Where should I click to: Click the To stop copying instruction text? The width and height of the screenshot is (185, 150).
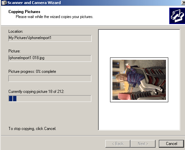pyautogui.click(x=32, y=129)
